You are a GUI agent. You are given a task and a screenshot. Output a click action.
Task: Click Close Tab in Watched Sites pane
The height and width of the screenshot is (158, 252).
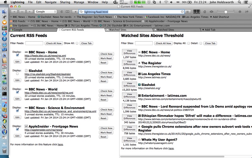[210, 43]
